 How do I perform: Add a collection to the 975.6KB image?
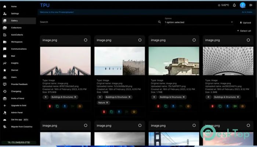46,97
